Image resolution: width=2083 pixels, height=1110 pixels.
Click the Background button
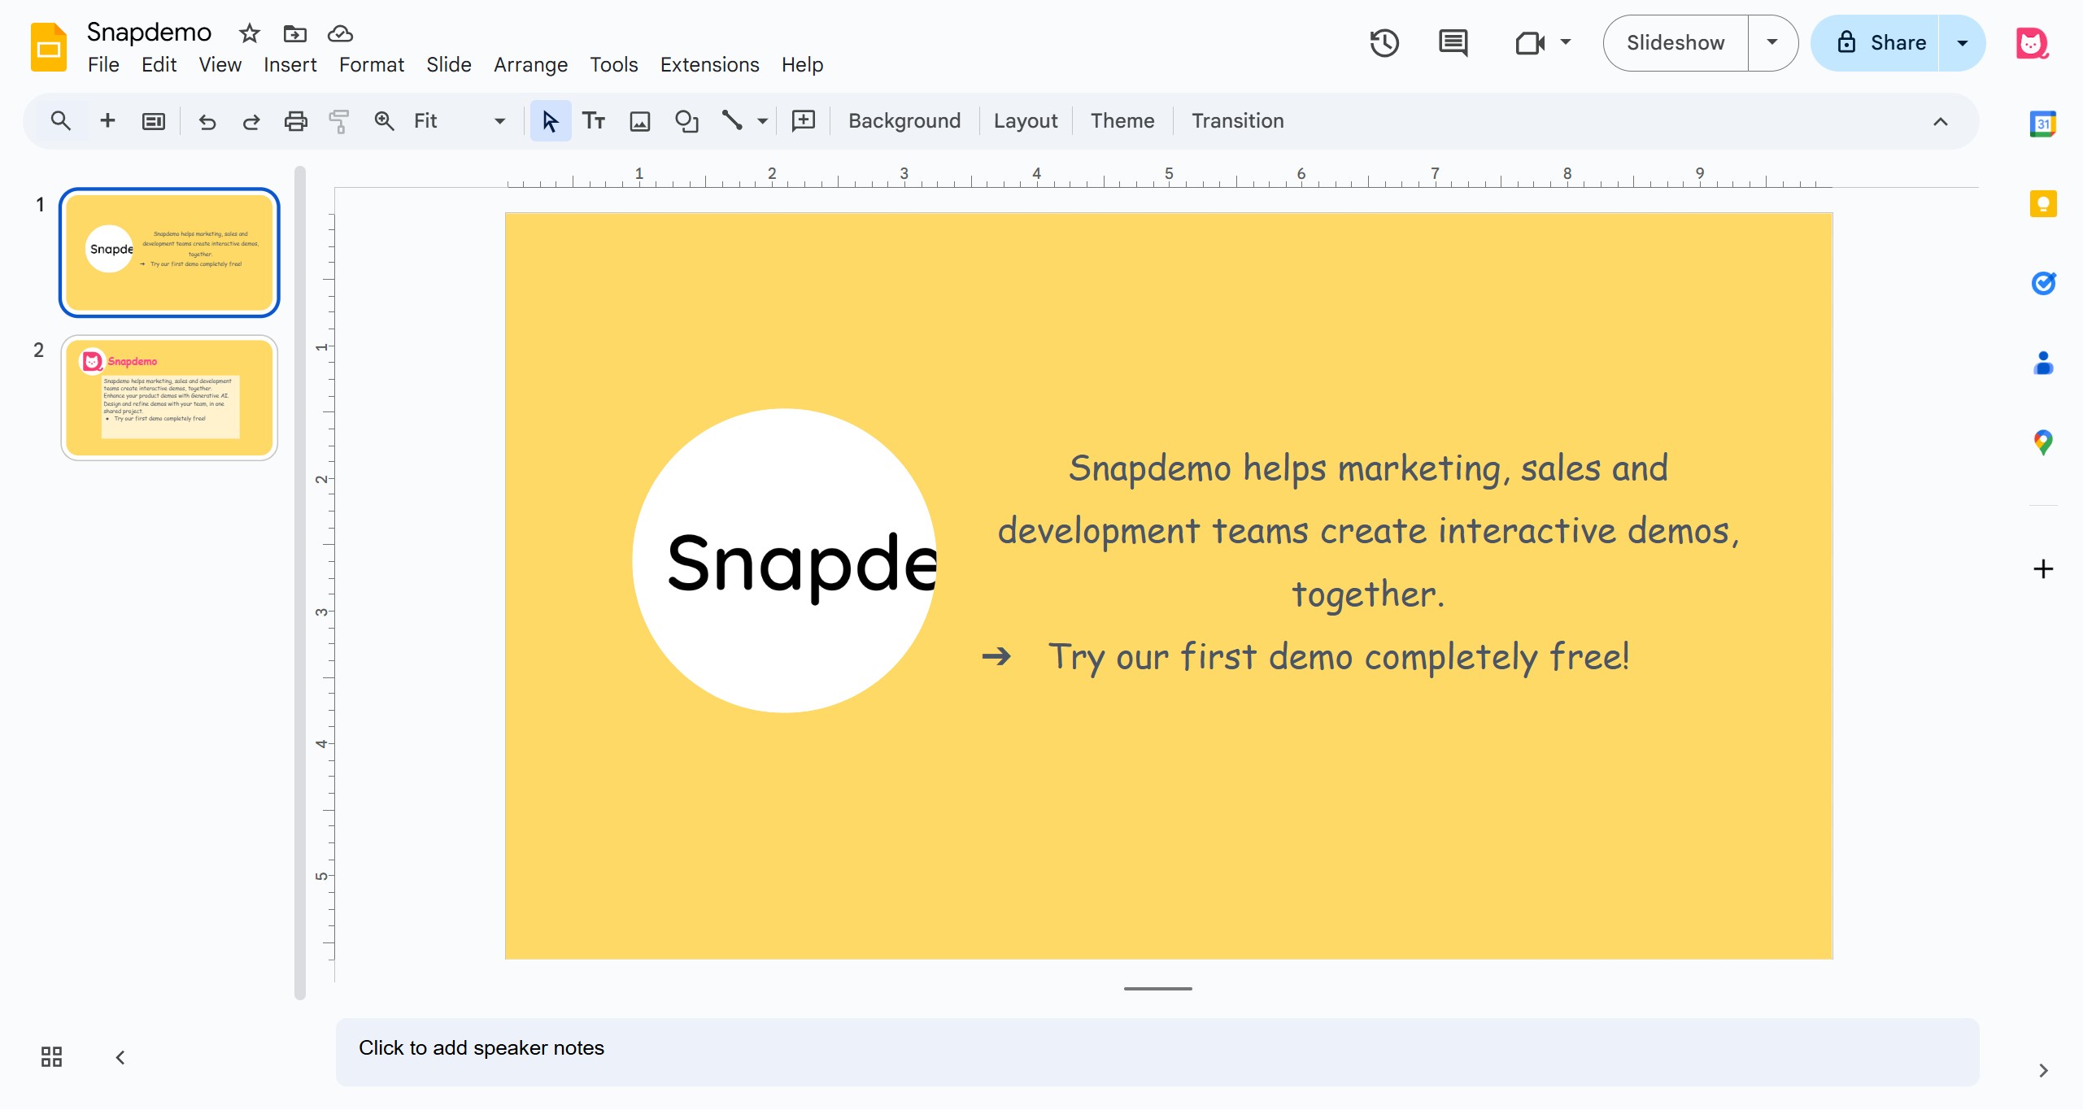tap(904, 121)
